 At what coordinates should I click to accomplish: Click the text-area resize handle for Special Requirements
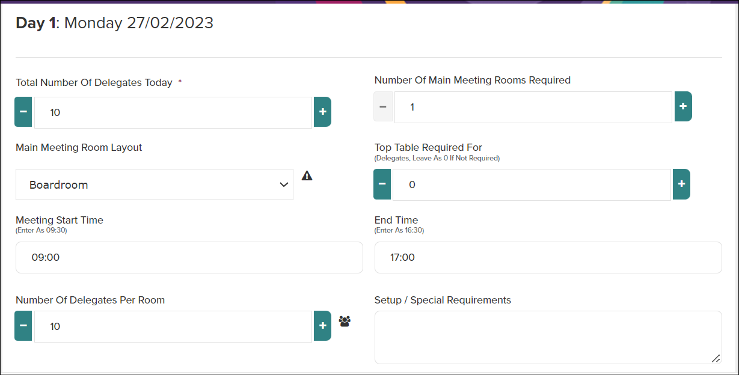pos(716,358)
